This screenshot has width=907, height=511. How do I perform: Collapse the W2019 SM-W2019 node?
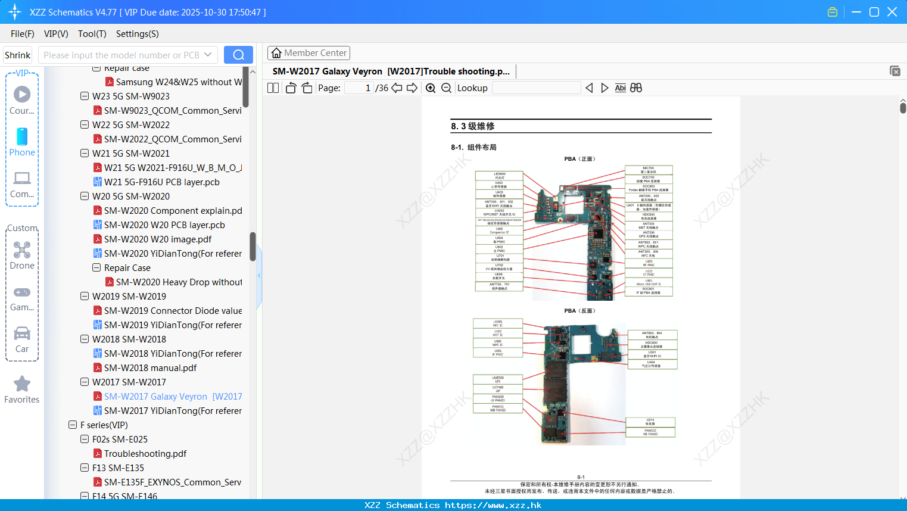point(85,296)
